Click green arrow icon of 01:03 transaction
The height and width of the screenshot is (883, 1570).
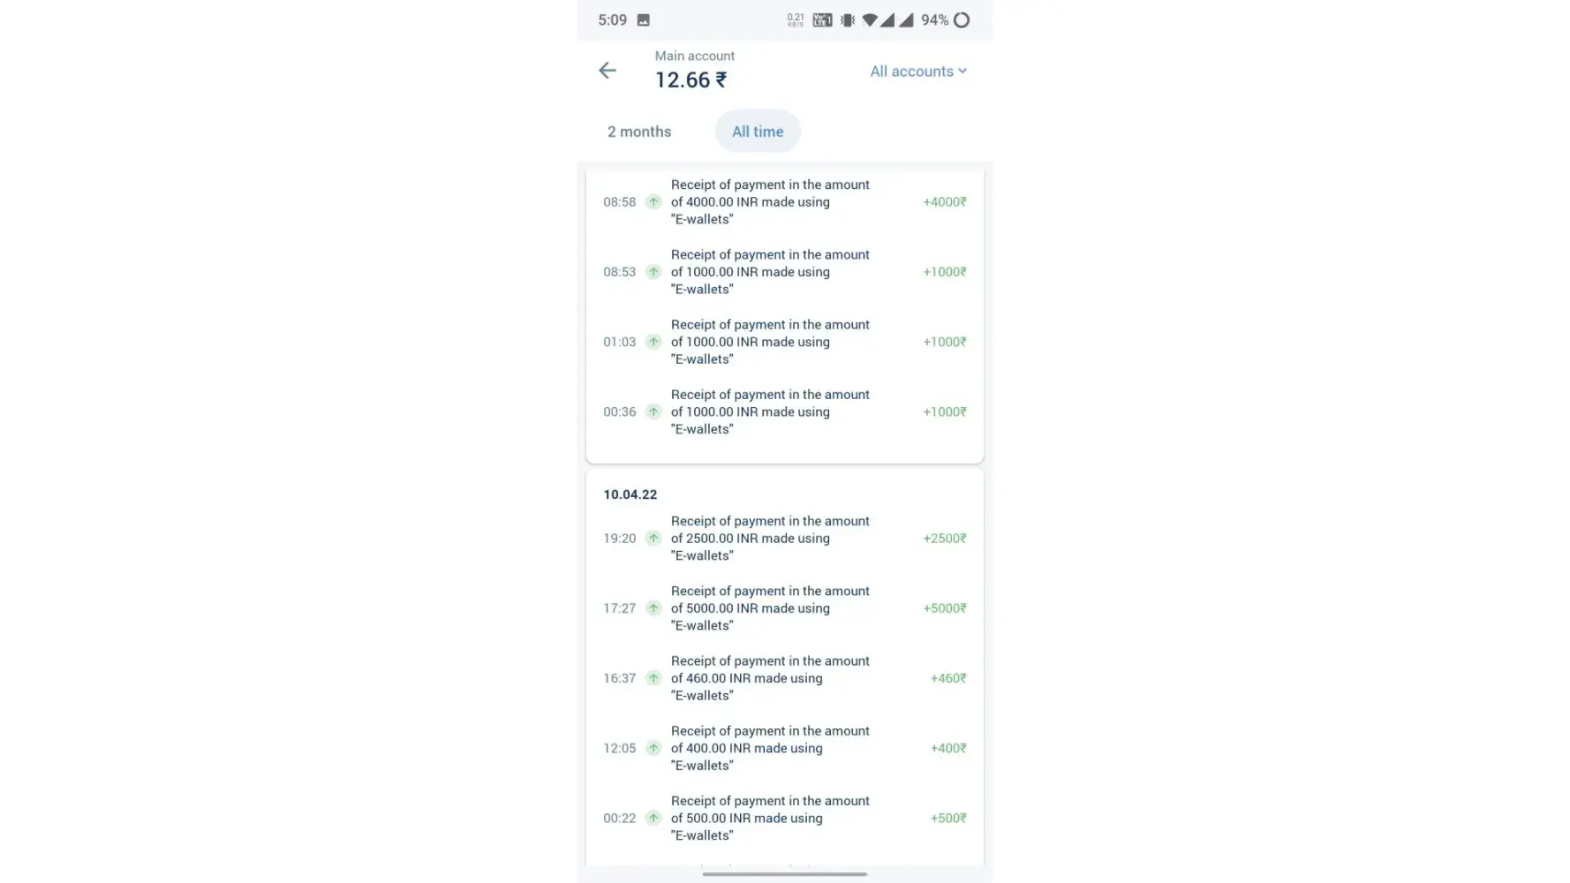(653, 342)
